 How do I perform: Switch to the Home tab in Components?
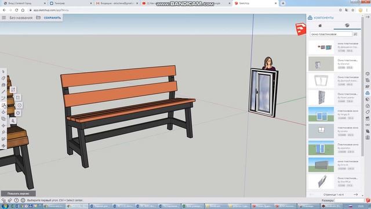pyautogui.click(x=320, y=26)
